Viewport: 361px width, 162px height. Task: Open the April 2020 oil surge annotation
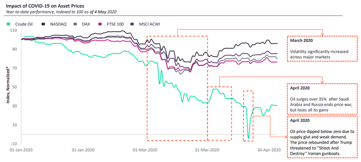coord(321,98)
